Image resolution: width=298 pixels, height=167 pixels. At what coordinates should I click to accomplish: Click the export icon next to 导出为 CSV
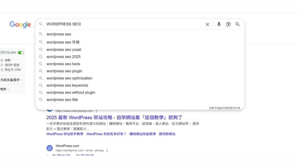tap(2, 70)
